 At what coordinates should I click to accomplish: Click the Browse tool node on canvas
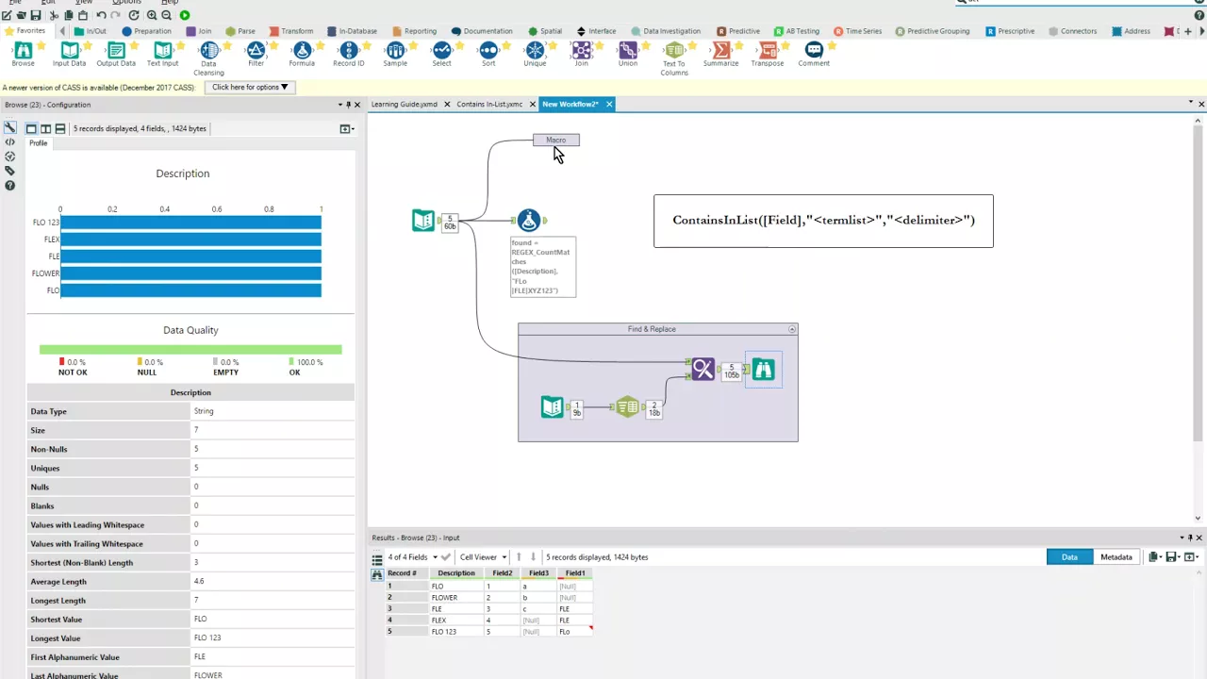pos(763,370)
